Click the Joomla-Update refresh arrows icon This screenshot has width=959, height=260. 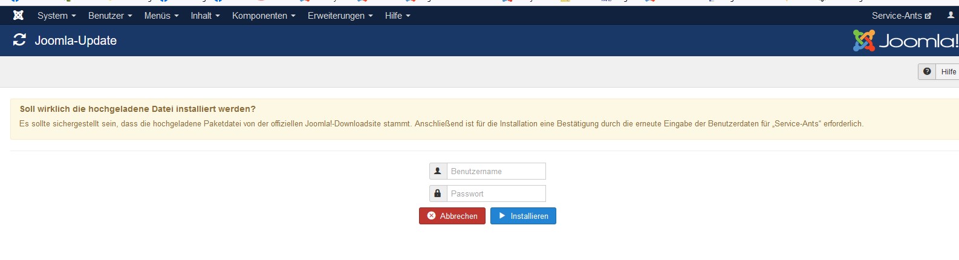19,40
